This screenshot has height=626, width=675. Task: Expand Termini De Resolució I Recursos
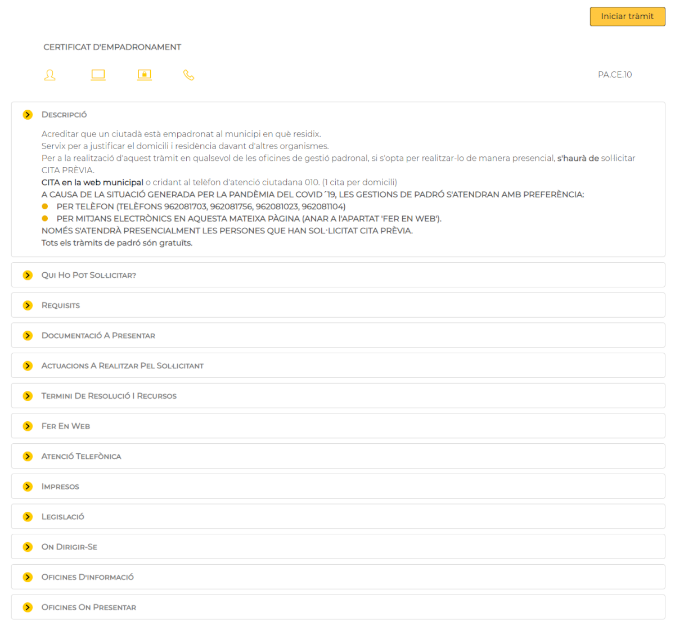[109, 396]
